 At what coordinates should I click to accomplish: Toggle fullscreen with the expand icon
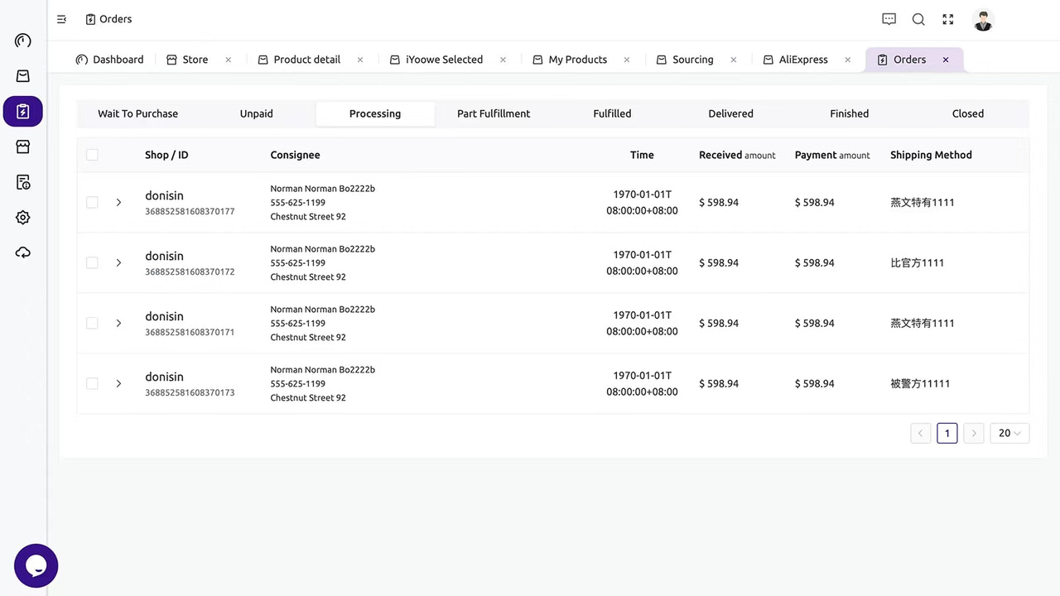click(x=947, y=19)
